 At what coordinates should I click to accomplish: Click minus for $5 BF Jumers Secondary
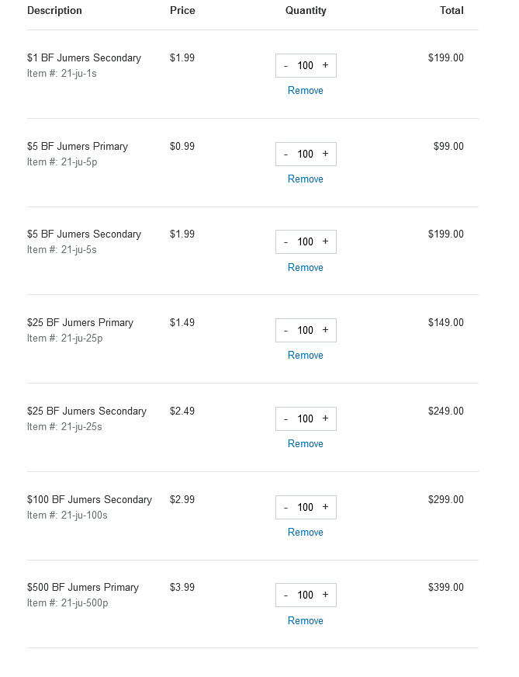click(285, 241)
